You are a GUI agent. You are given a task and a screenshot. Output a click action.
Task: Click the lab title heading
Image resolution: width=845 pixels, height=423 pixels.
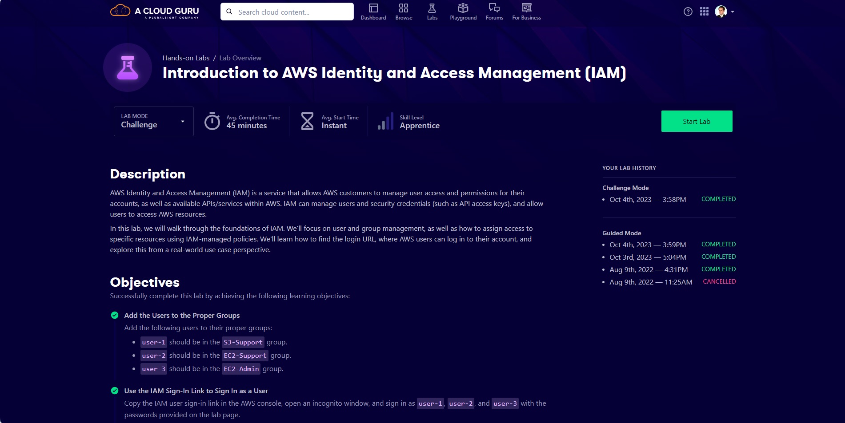tap(394, 73)
